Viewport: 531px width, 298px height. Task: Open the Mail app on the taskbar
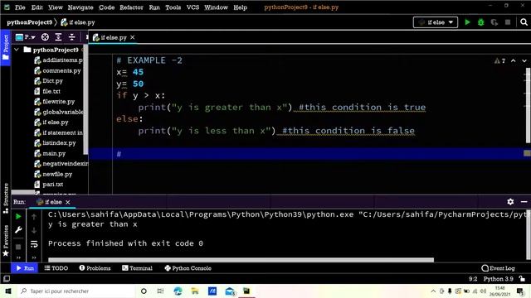[x=230, y=291]
